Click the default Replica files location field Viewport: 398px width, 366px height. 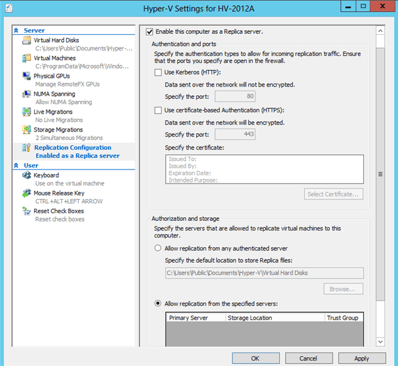click(x=264, y=273)
